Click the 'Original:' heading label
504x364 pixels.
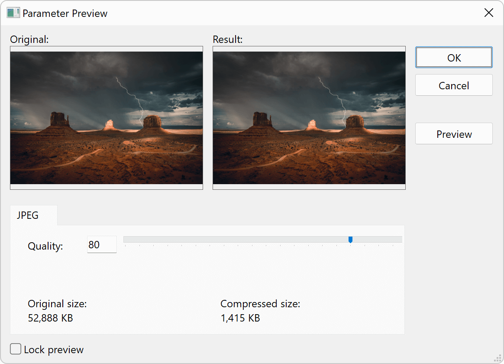[29, 39]
